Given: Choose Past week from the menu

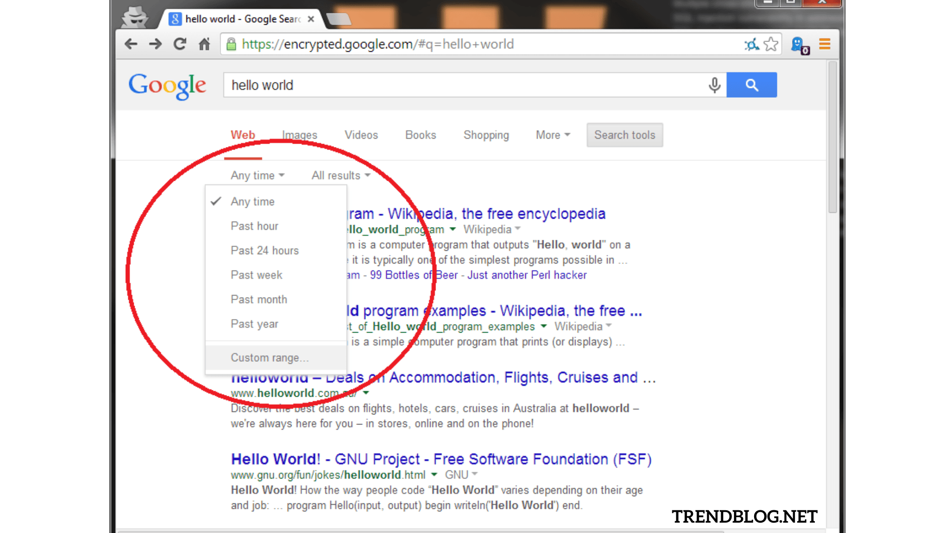Looking at the screenshot, I should pyautogui.click(x=276, y=275).
